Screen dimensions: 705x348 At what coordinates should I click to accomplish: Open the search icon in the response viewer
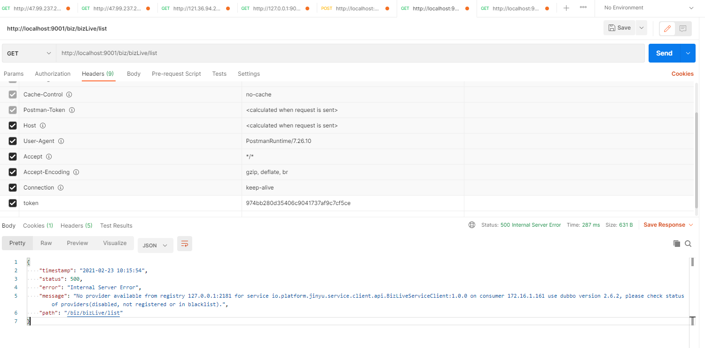pyautogui.click(x=688, y=244)
